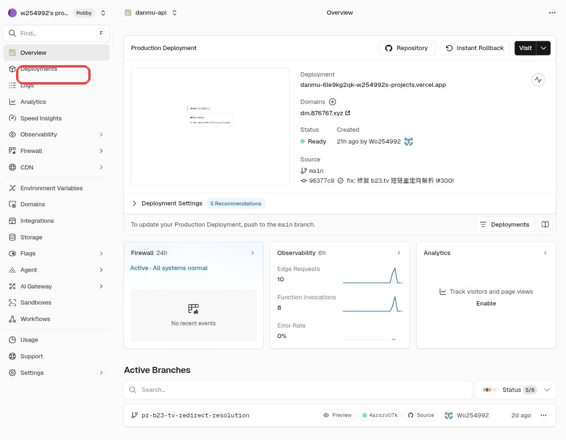Expand Deployment Settings section
Viewport: 566px width, 440px height.
tap(134, 203)
